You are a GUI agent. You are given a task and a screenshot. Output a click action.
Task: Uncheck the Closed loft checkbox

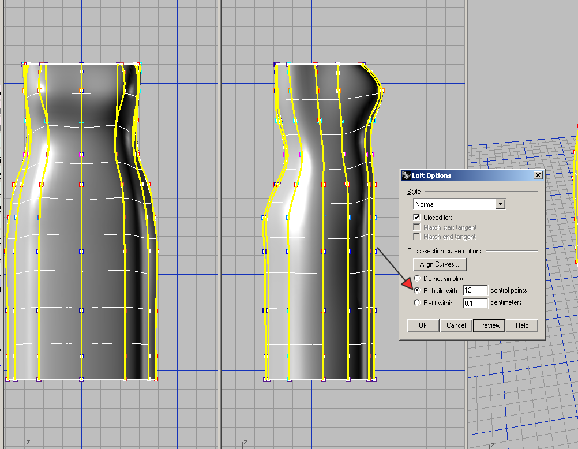click(x=417, y=218)
